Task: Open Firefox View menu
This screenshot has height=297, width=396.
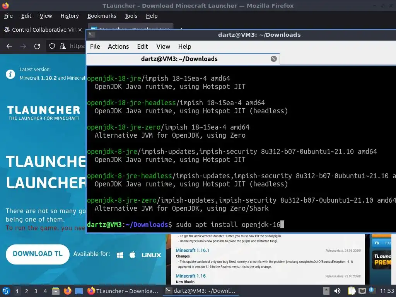Action: [46, 16]
